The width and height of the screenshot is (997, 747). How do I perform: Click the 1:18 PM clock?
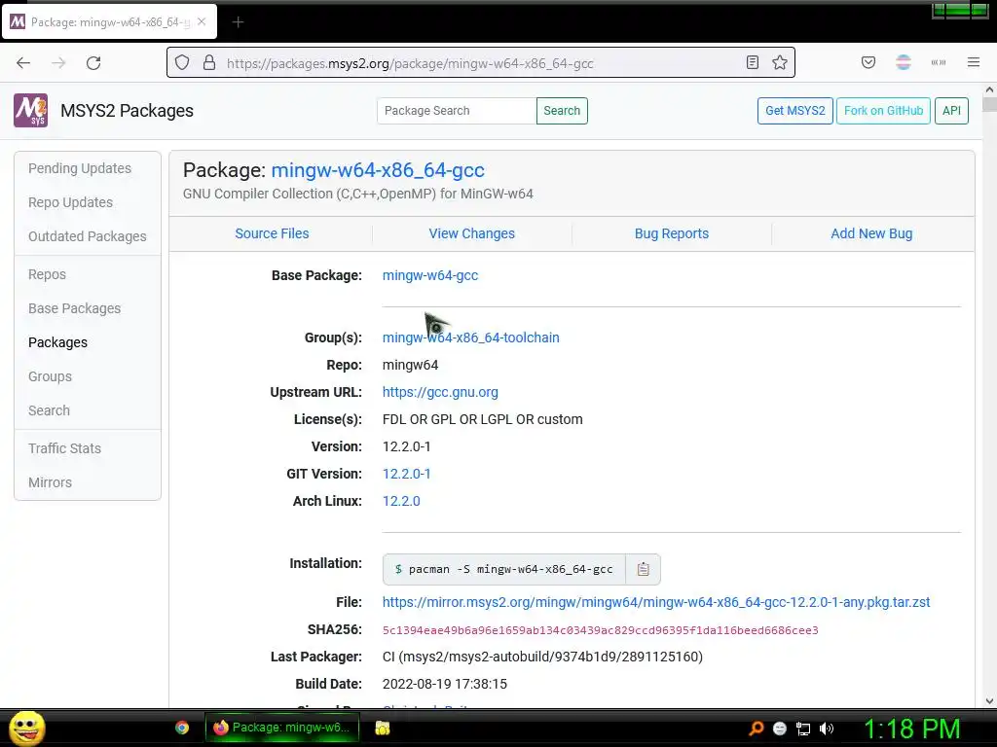click(x=911, y=729)
